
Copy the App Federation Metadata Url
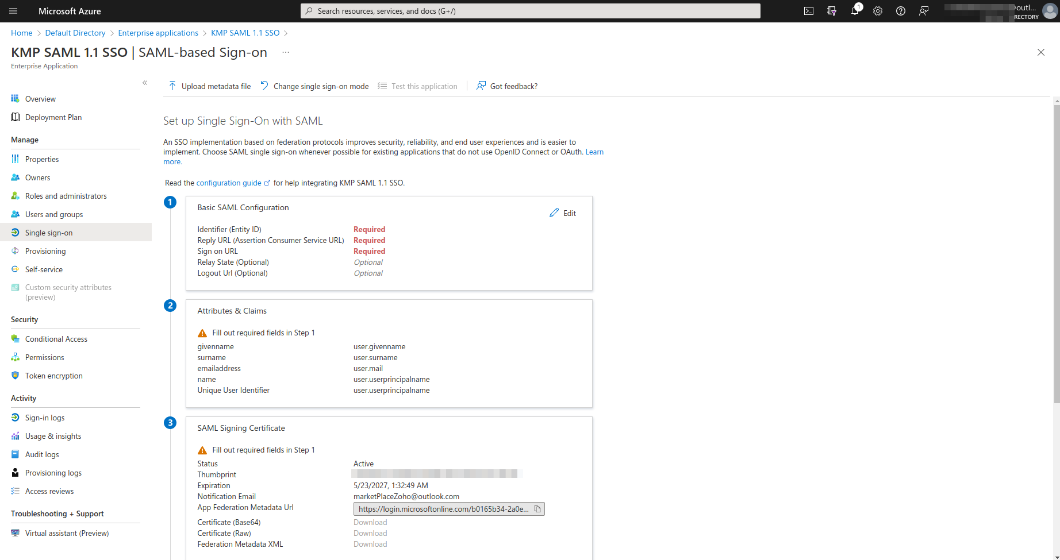coord(538,509)
